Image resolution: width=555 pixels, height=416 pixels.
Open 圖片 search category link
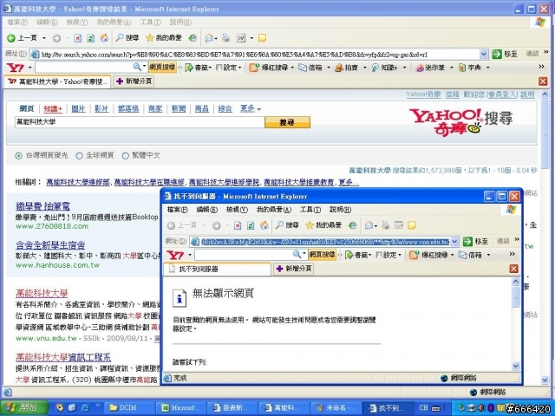coord(79,108)
